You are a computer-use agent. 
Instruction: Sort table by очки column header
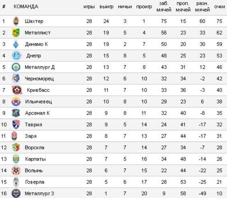(x=220, y=7)
